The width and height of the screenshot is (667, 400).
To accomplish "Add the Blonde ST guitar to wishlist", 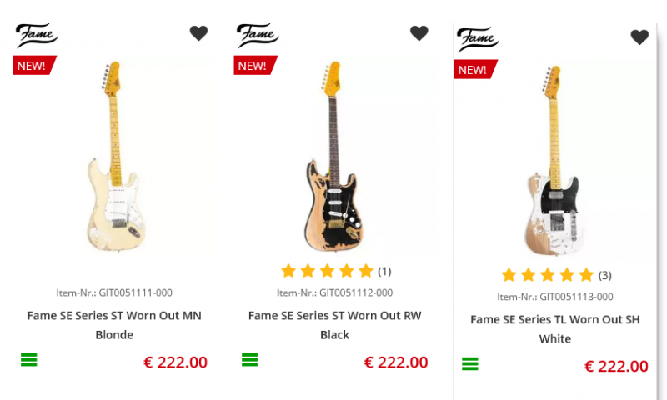I will coord(198,33).
